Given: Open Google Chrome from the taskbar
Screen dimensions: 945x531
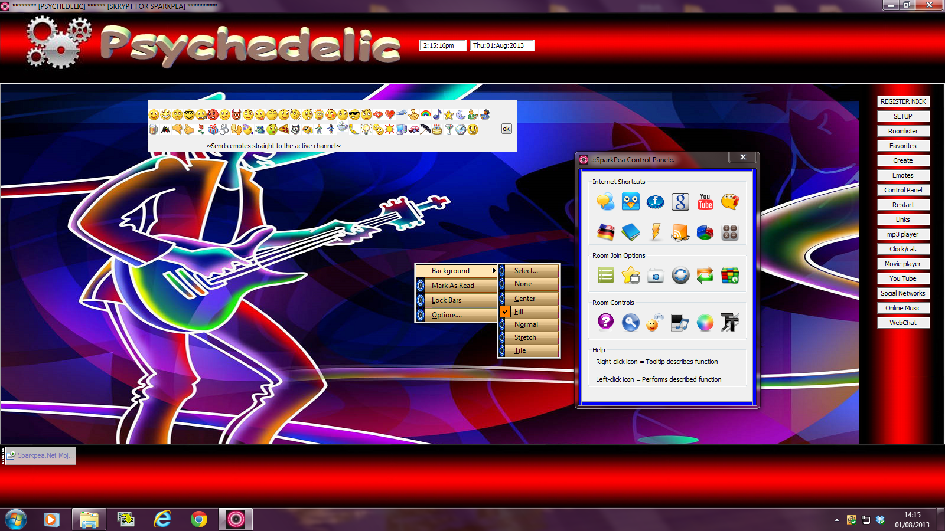Looking at the screenshot, I should pyautogui.click(x=199, y=519).
